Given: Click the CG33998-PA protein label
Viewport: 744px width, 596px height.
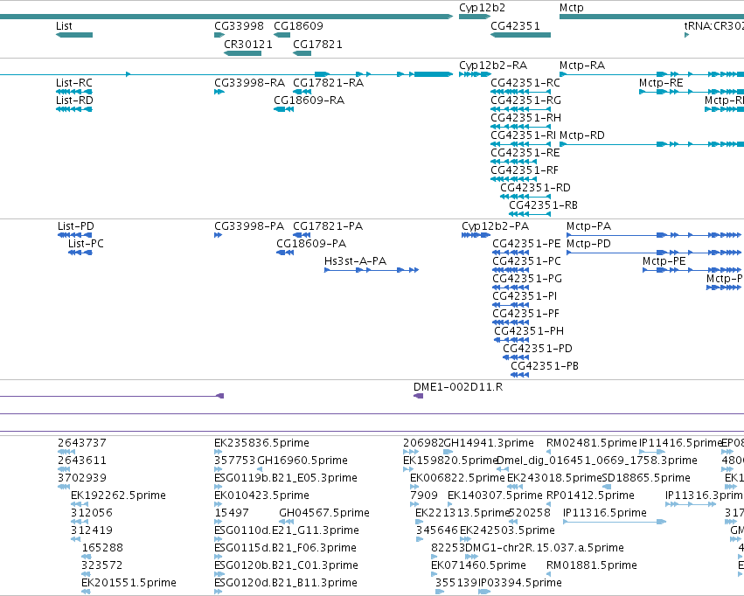Looking at the screenshot, I should pos(249,226).
